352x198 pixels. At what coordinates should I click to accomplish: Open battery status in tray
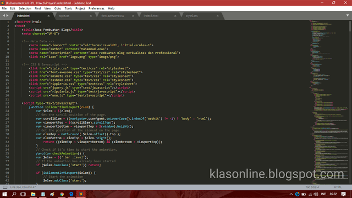pyautogui.click(x=304, y=194)
